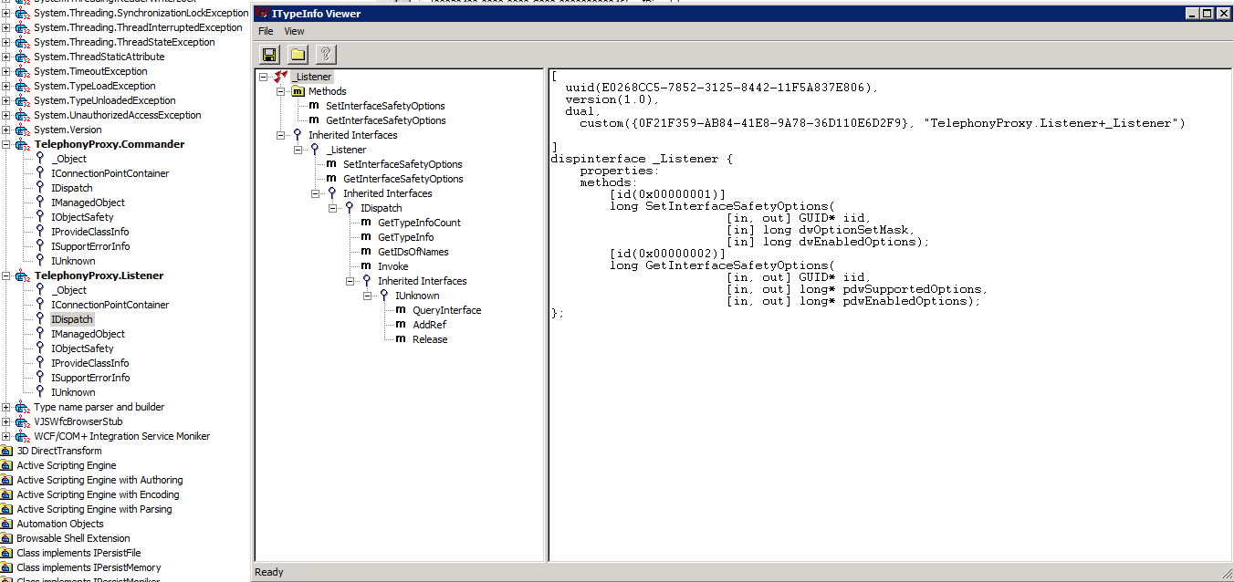Image resolution: width=1234 pixels, height=582 pixels.
Task: Click interface icon of IManagedObject under TelephonyProxy.Commander
Action: coord(40,203)
